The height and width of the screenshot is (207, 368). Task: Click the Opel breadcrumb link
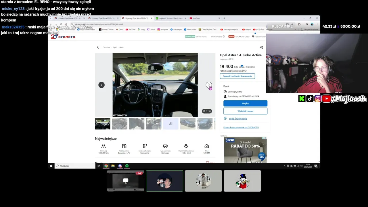click(115, 47)
